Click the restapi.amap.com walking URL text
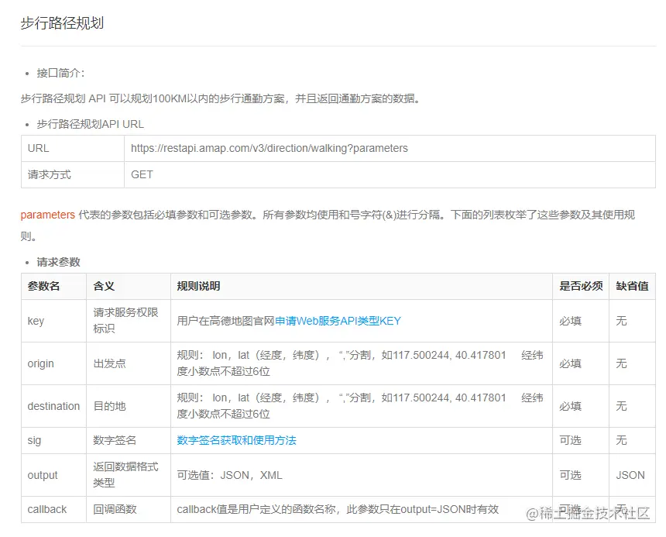Image resolution: width=666 pixels, height=537 pixels. pos(269,148)
